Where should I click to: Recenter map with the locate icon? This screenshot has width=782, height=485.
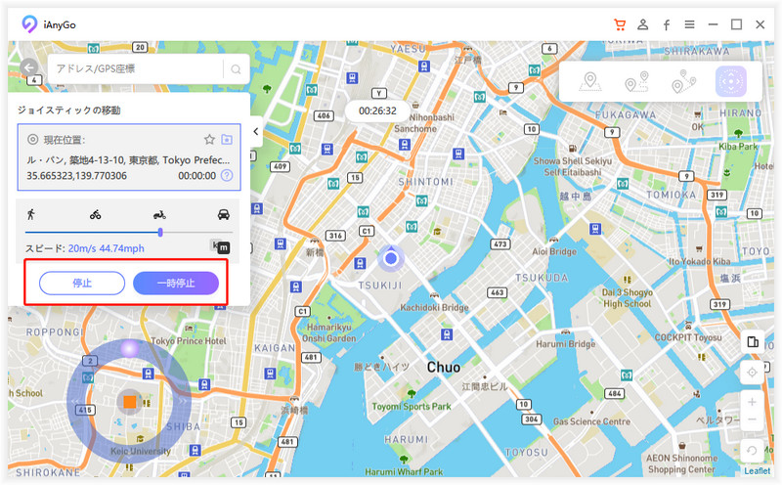tap(752, 373)
